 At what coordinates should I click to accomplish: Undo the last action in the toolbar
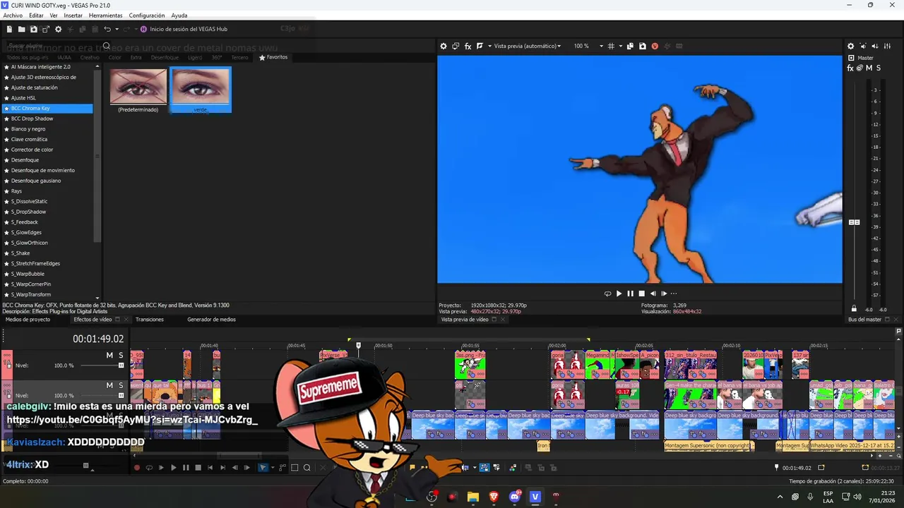coord(107,29)
